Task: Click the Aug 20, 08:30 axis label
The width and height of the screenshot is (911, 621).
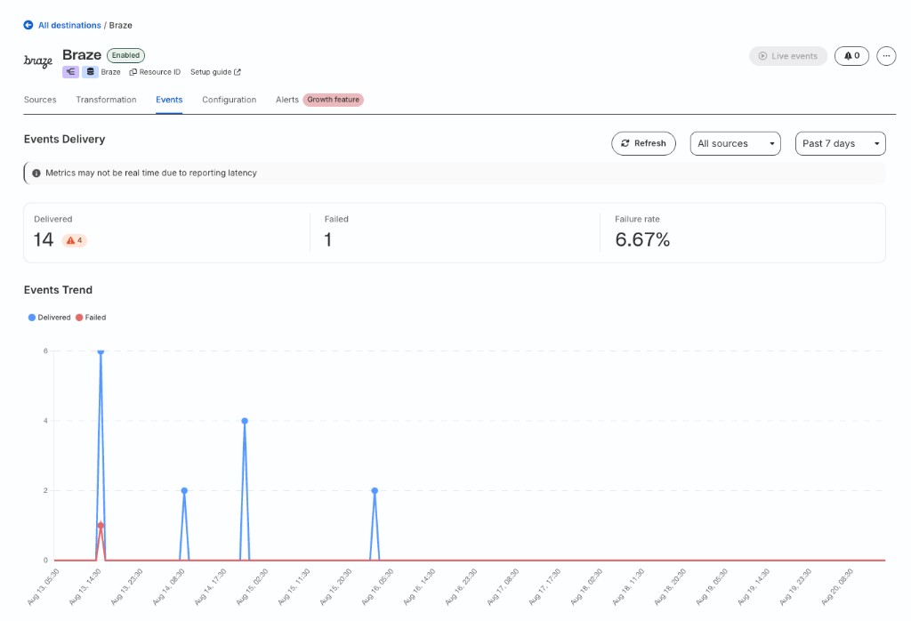Action: (x=837, y=587)
